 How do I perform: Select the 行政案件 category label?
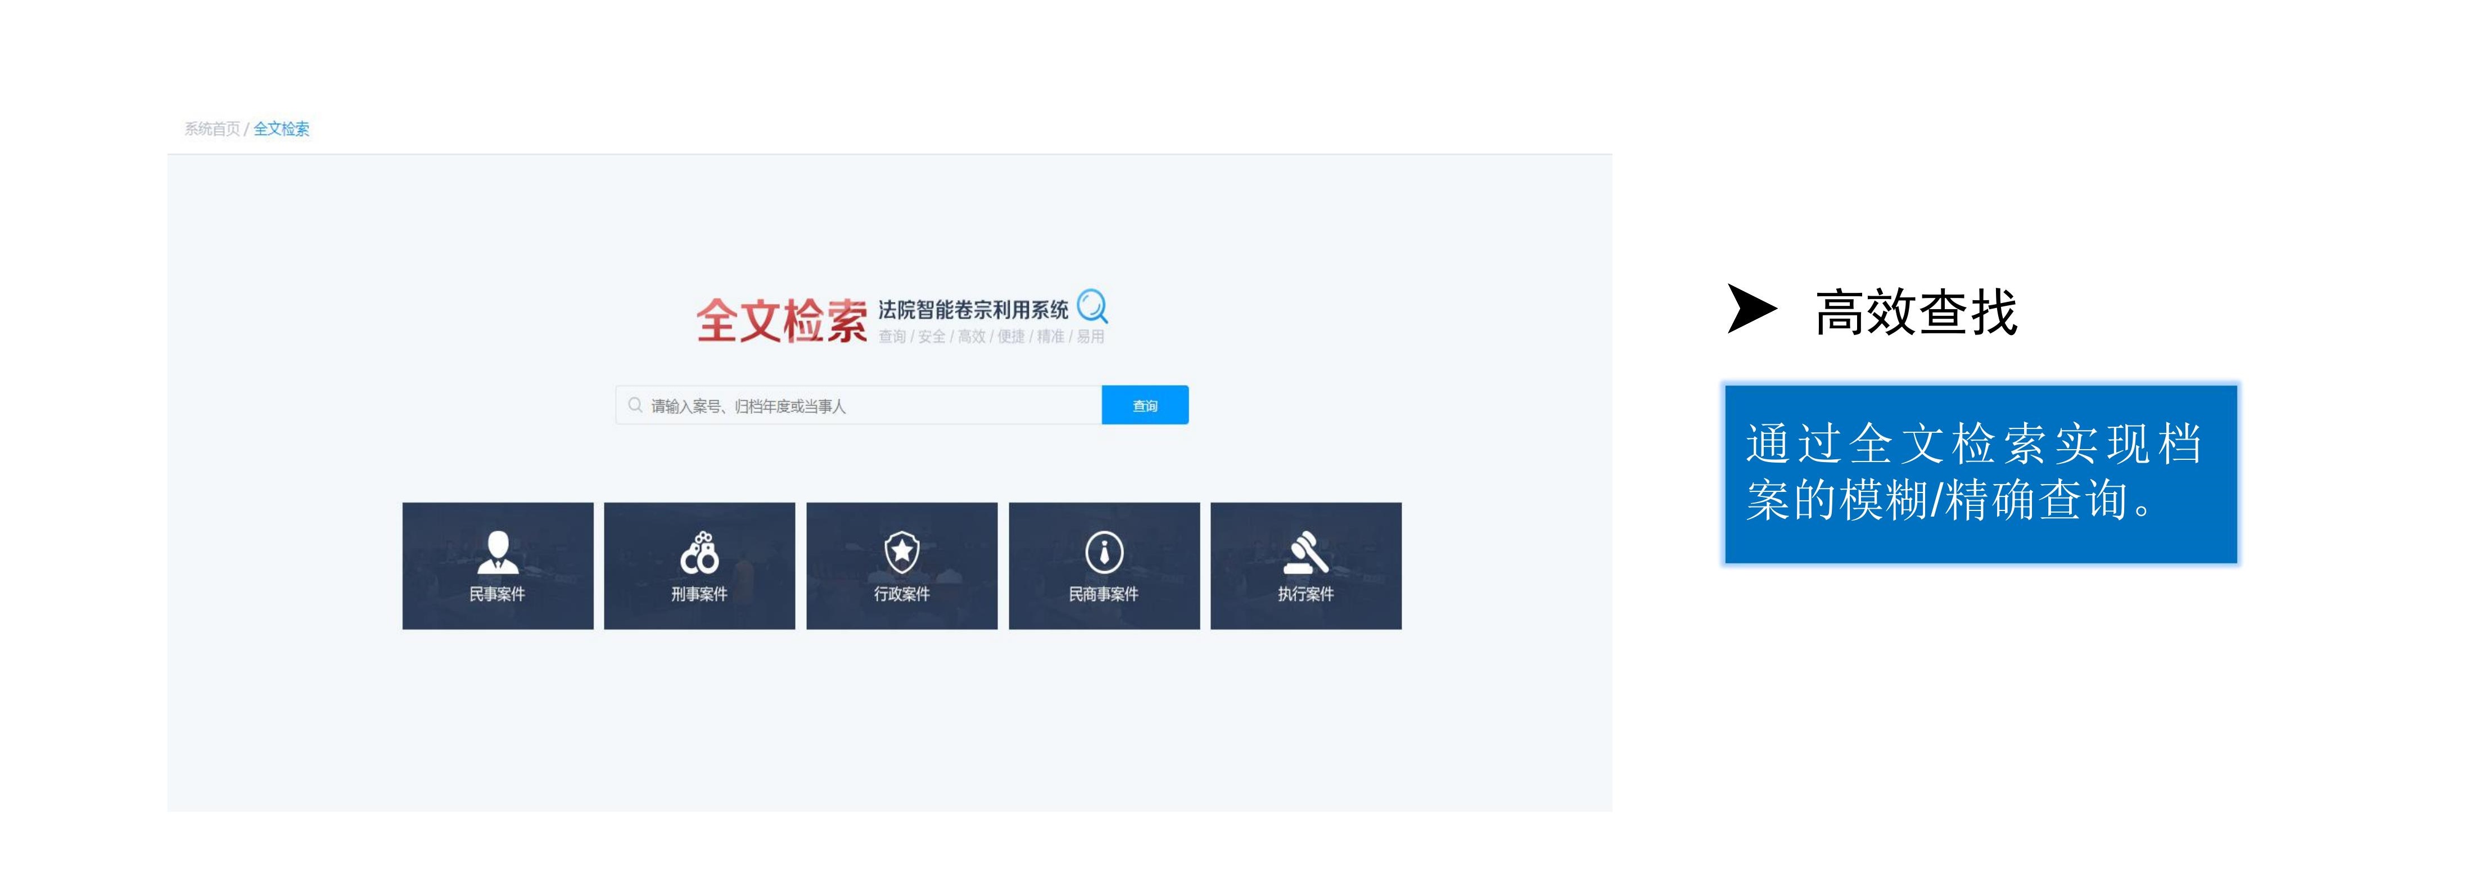click(901, 594)
